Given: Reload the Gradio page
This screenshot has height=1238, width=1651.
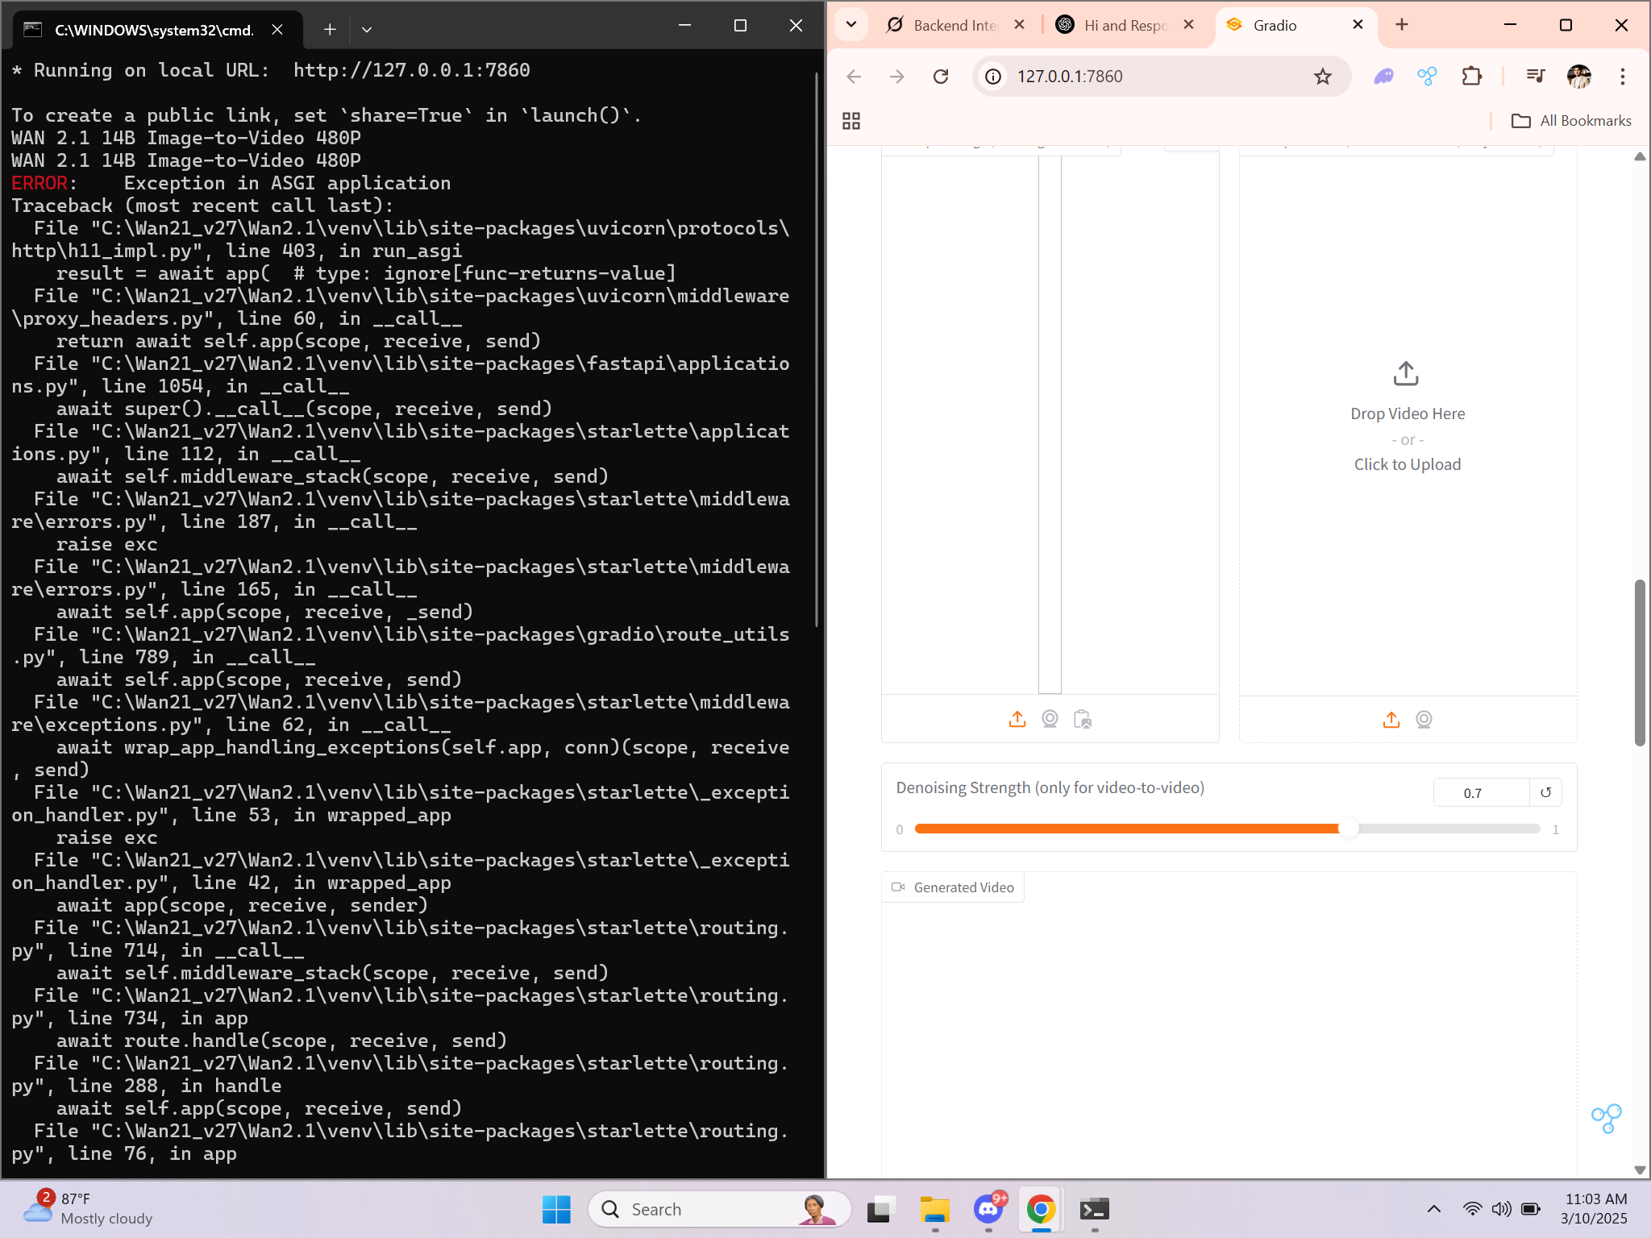Looking at the screenshot, I should tap(941, 77).
